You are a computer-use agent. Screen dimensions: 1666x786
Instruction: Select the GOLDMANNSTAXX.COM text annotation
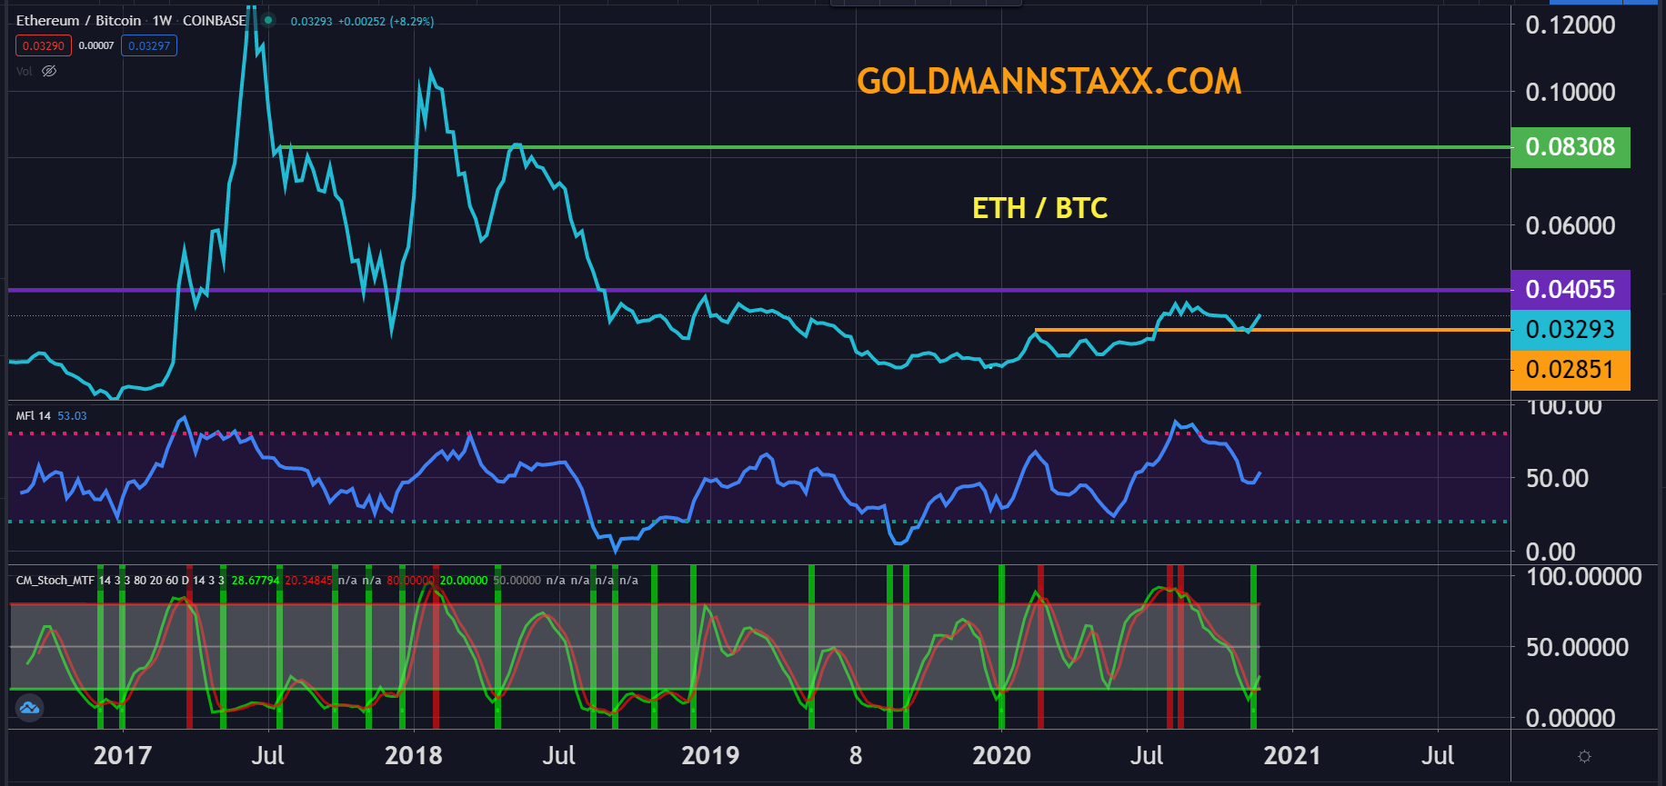click(1049, 82)
